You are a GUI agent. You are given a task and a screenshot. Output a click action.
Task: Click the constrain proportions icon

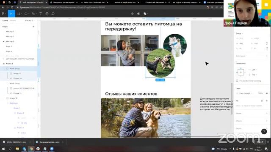(267, 43)
